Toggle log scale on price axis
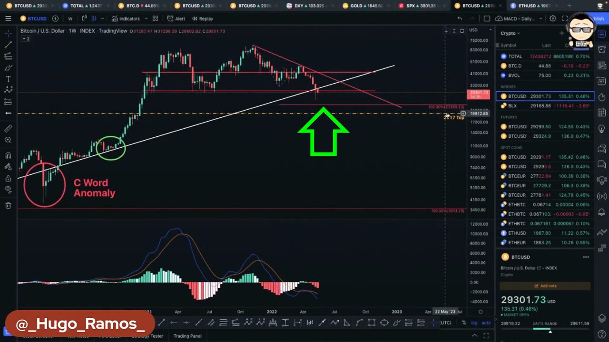This screenshot has width=609, height=342. [x=474, y=323]
